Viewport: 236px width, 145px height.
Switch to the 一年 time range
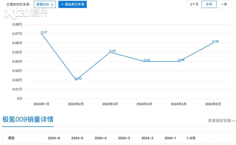[x=224, y=4]
